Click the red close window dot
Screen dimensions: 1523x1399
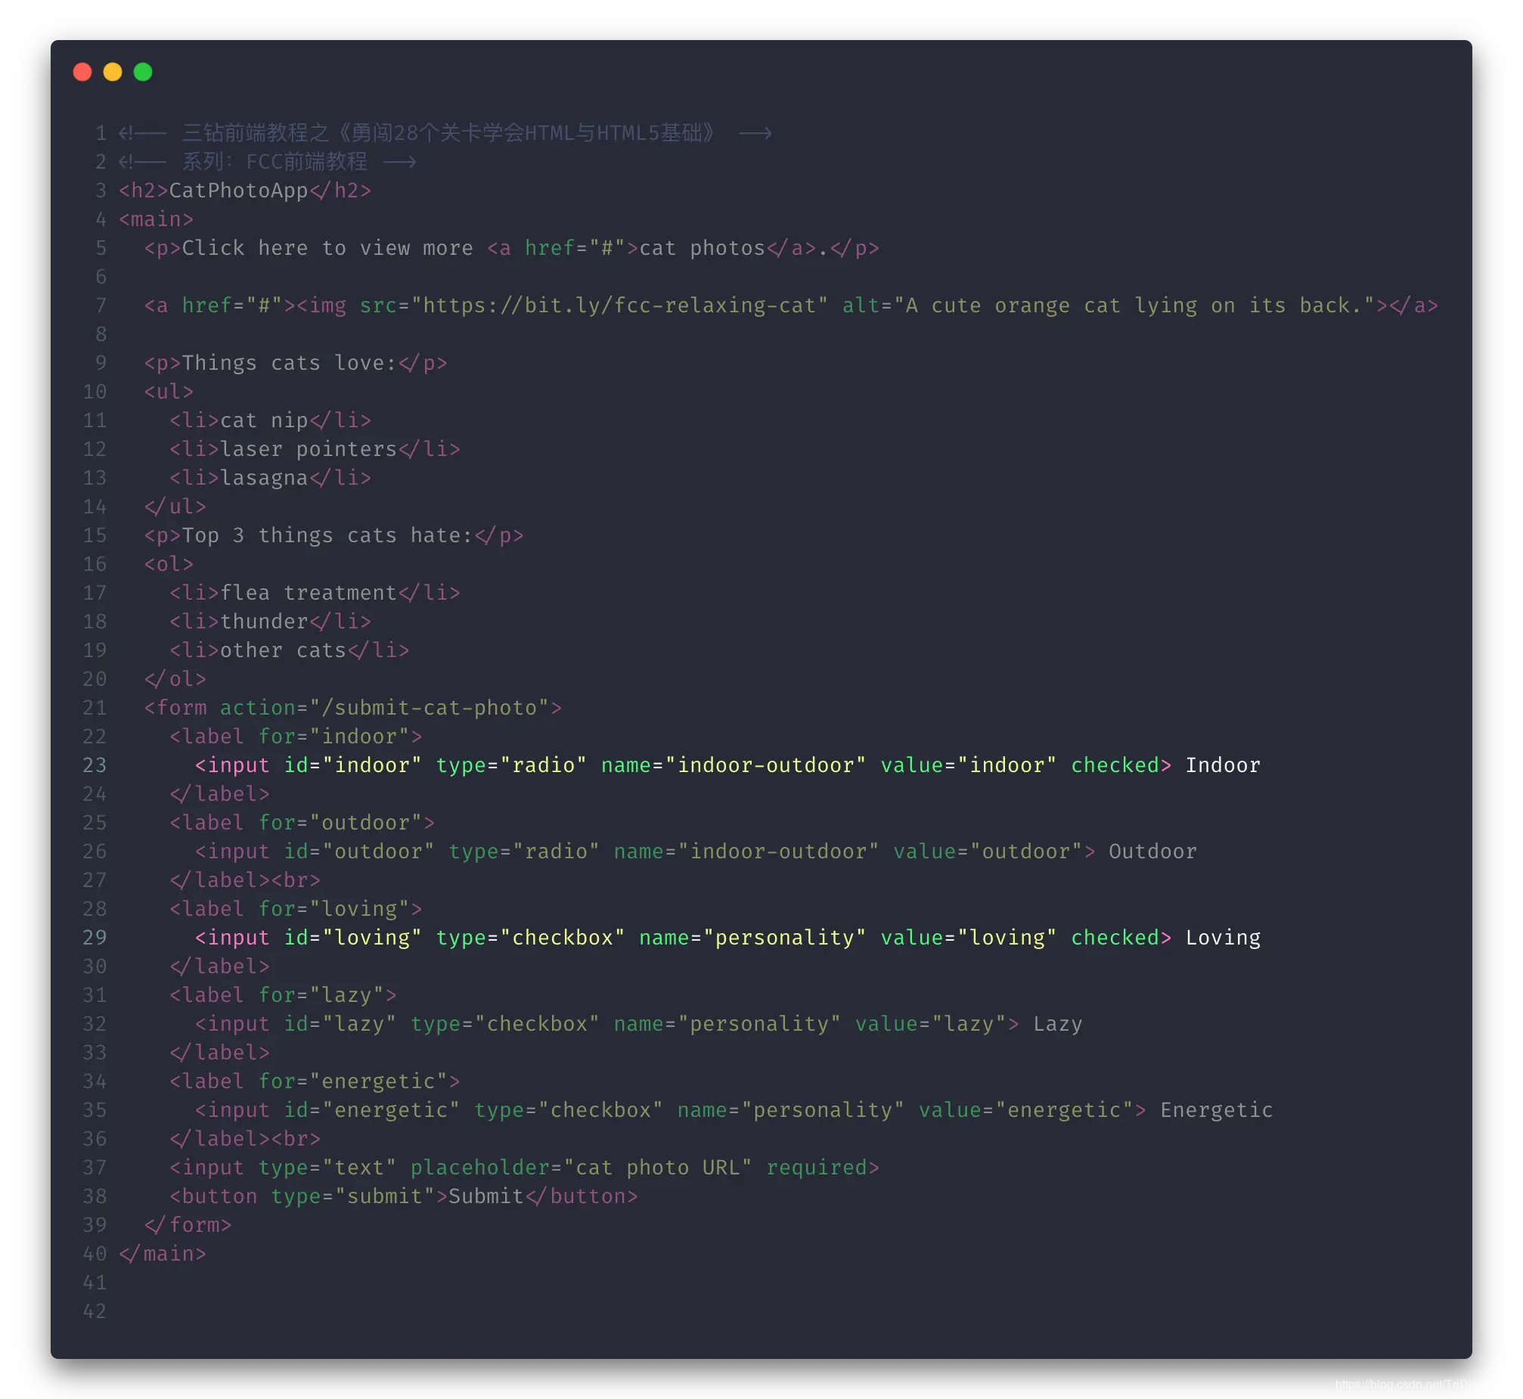[82, 72]
